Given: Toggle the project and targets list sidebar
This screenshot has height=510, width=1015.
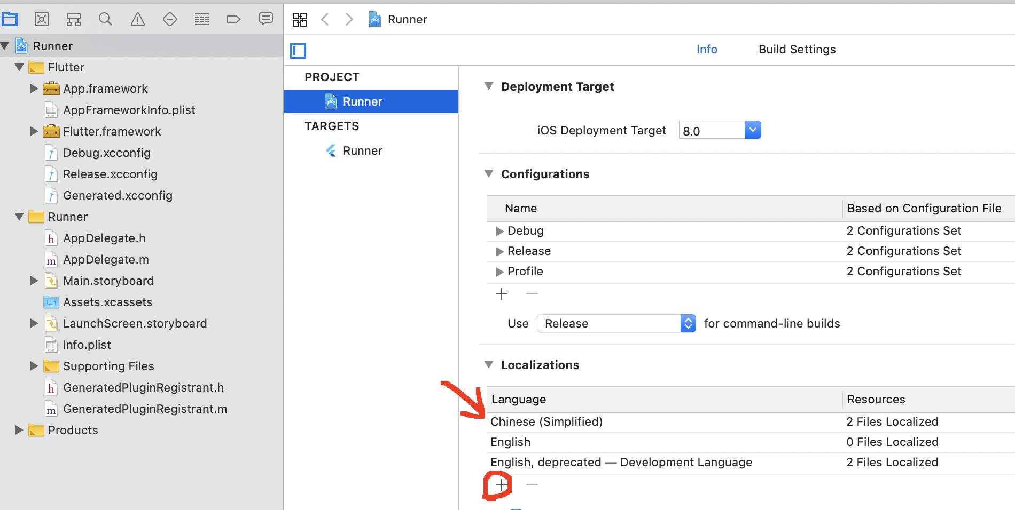Looking at the screenshot, I should 298,51.
